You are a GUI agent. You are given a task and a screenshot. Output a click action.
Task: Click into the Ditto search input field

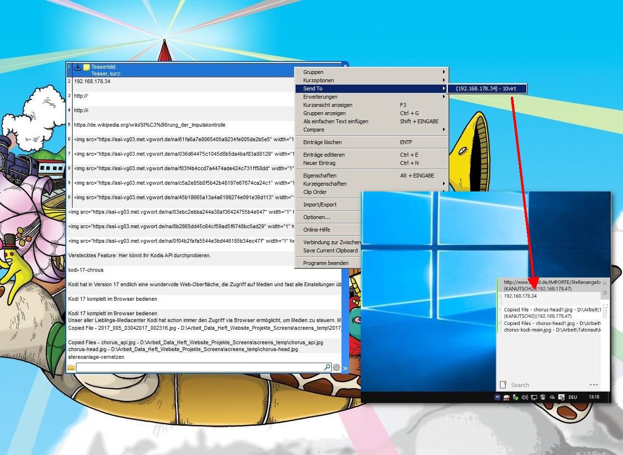tap(198, 368)
